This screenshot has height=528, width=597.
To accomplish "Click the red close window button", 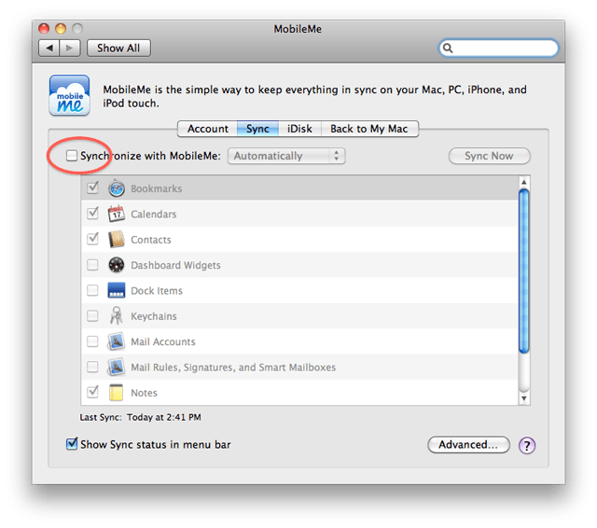I will [44, 29].
